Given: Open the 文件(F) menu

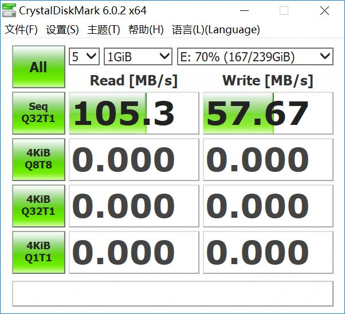Looking at the screenshot, I should 21,30.
